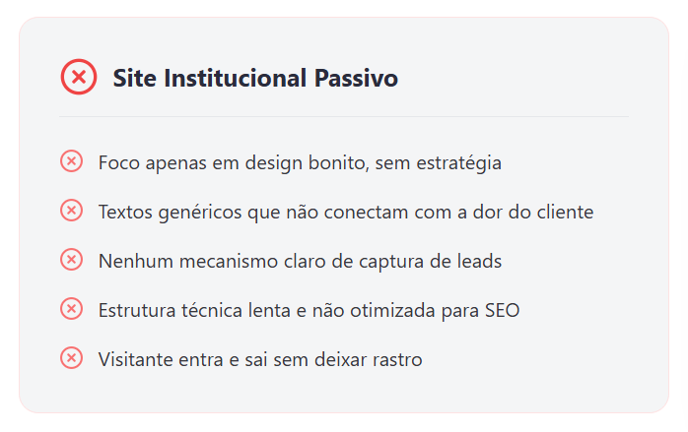Image resolution: width=688 pixels, height=432 pixels.
Task: Click the large red X icon beside the heading
Action: [79, 77]
